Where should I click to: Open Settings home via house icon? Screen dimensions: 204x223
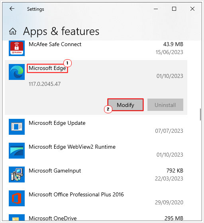13,31
